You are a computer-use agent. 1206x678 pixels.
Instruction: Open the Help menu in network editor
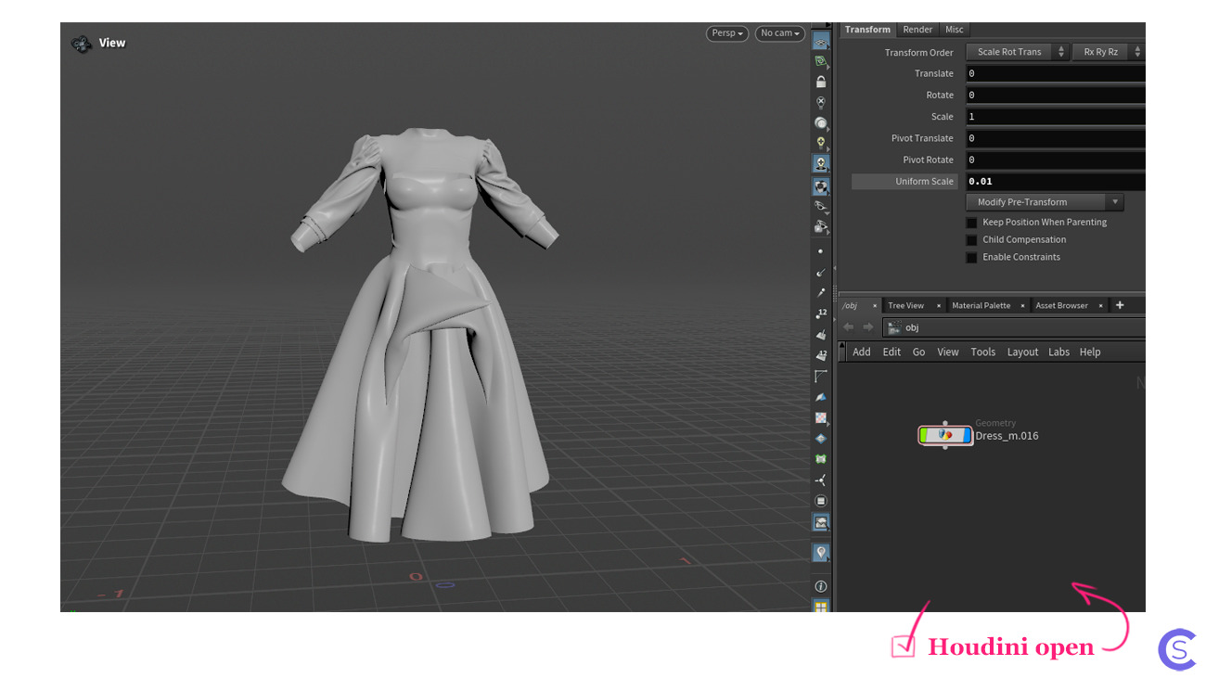point(1090,352)
